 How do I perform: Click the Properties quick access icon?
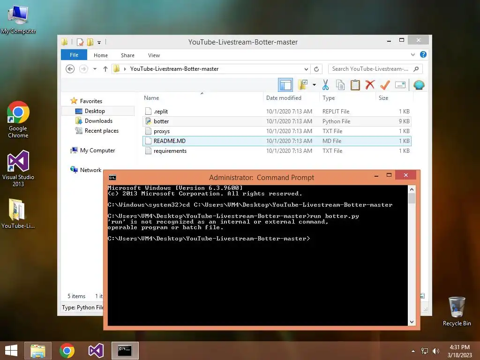80,42
